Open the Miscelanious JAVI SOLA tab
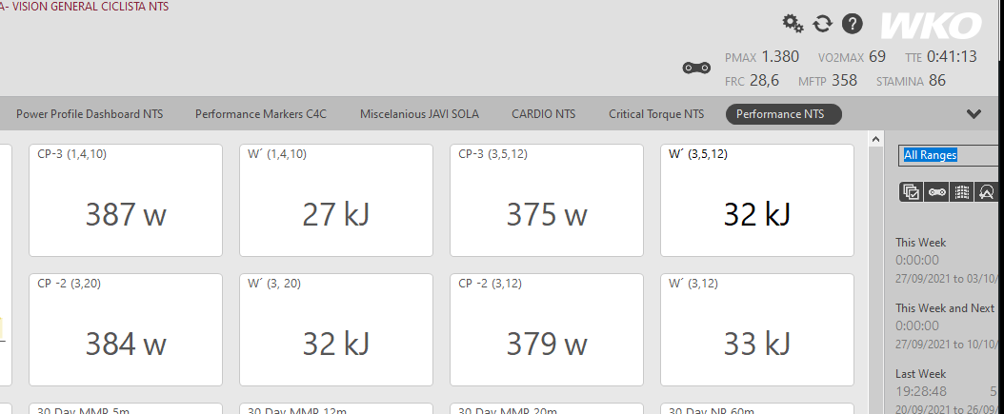 419,114
